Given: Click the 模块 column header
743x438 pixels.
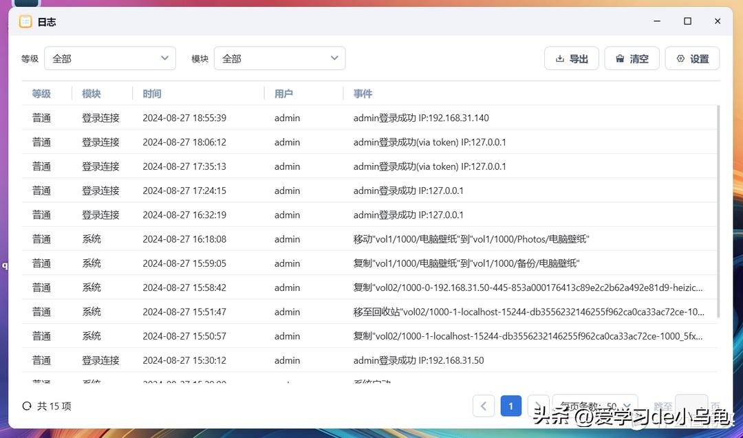Looking at the screenshot, I should [x=91, y=94].
